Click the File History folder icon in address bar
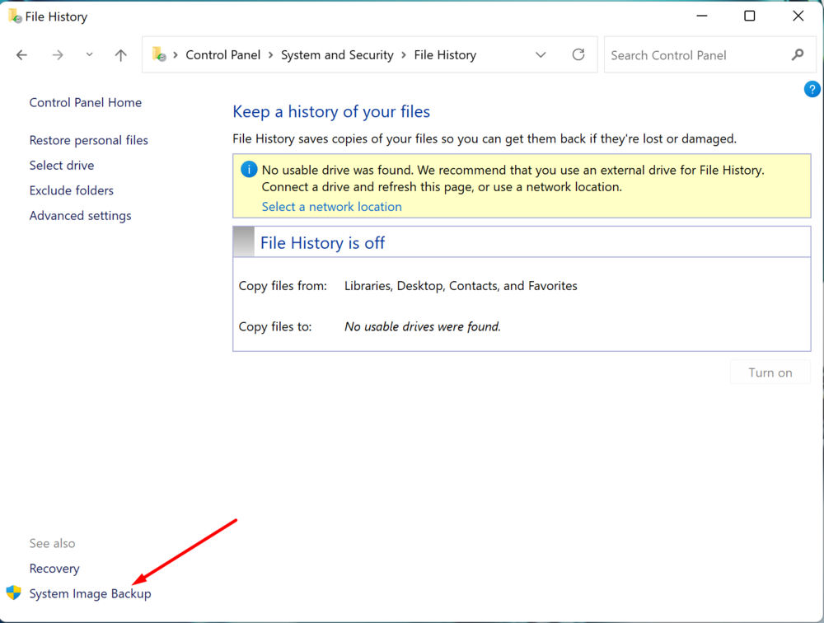Image resolution: width=824 pixels, height=623 pixels. click(160, 55)
